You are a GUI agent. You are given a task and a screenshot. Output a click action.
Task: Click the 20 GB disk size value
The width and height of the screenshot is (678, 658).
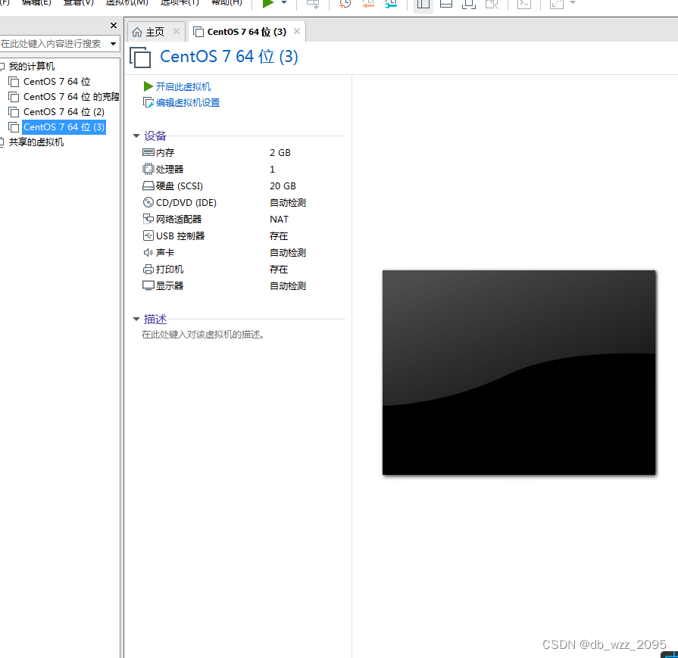[x=283, y=186]
